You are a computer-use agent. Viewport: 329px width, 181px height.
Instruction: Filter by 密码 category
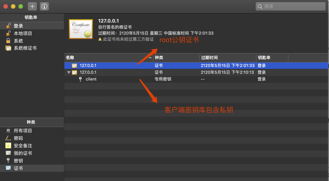tap(18, 138)
